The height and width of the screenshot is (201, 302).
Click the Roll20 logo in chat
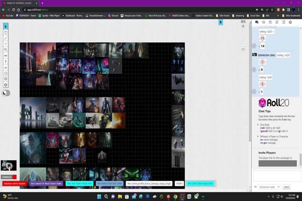[274, 103]
